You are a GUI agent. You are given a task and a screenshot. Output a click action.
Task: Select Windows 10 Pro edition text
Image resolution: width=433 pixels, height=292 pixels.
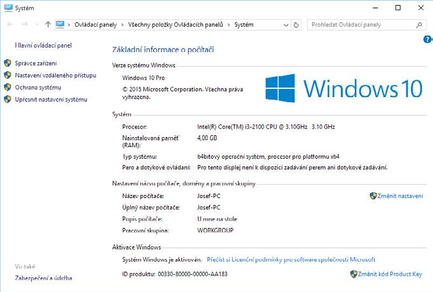(x=143, y=78)
